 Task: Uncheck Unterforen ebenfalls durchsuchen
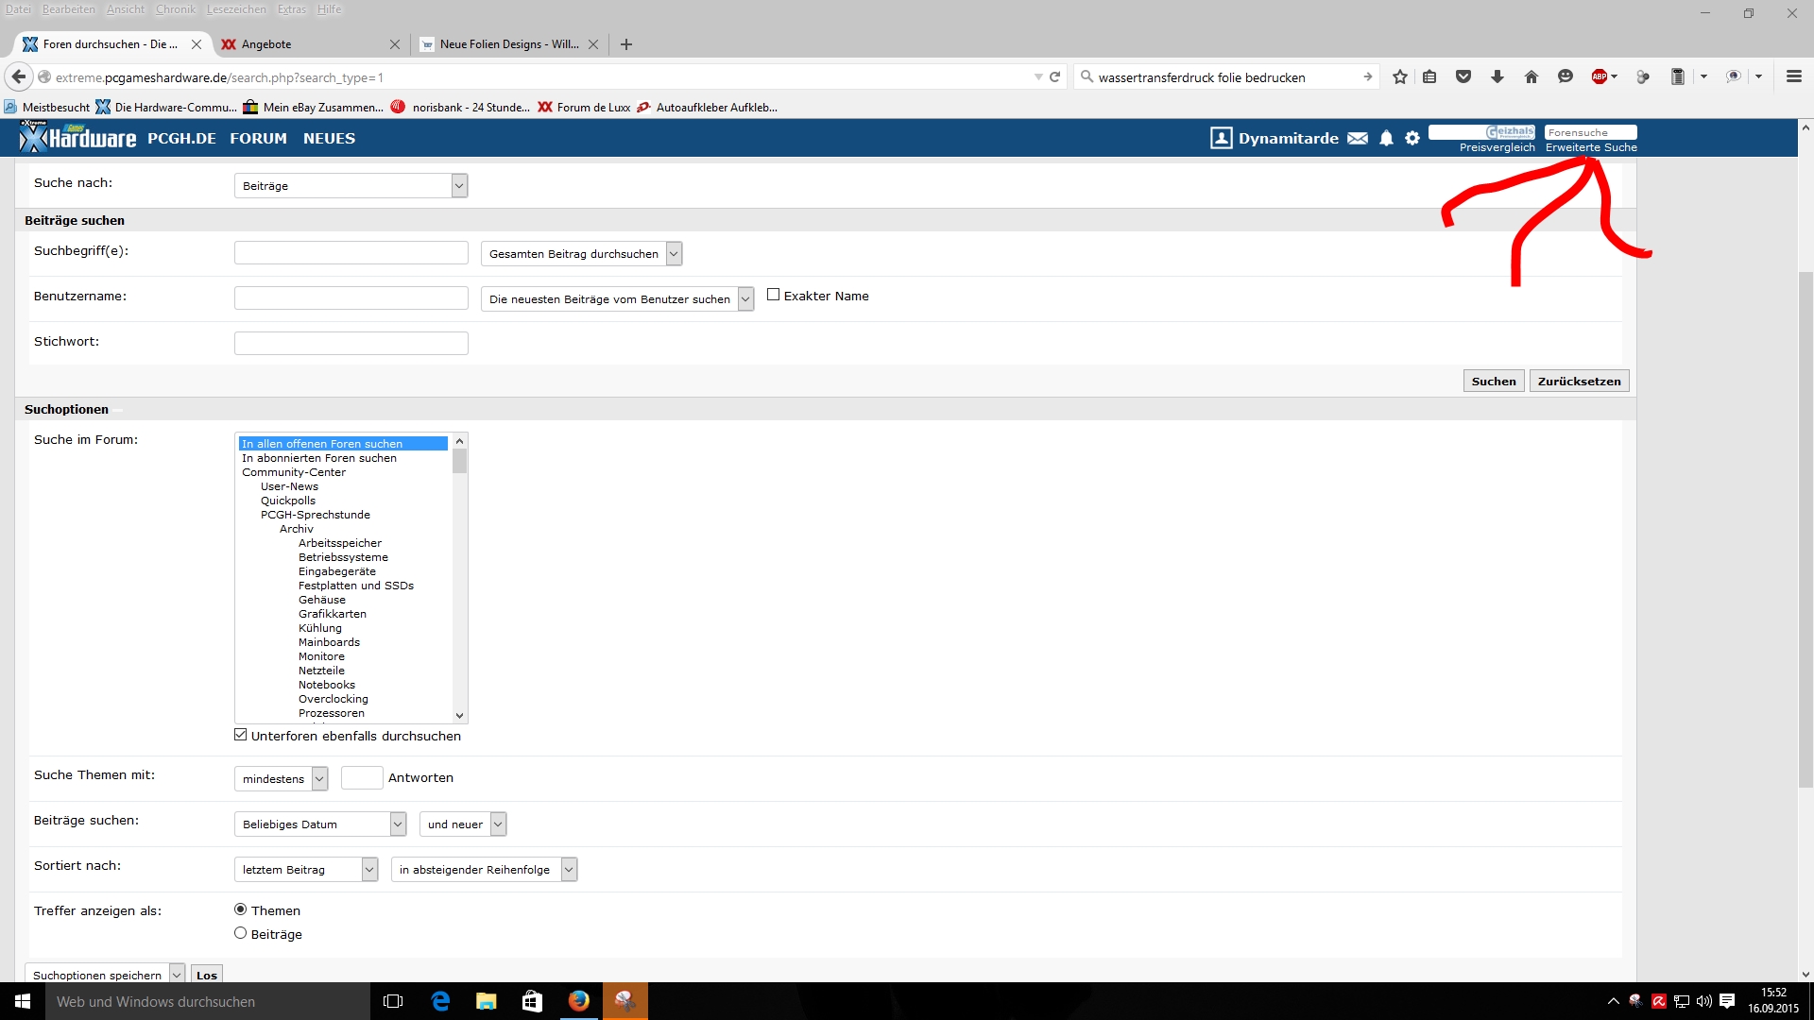(240, 735)
